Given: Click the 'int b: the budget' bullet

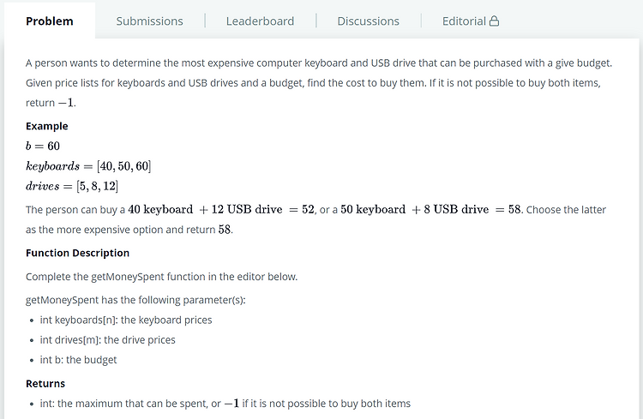Looking at the screenshot, I should tap(78, 360).
